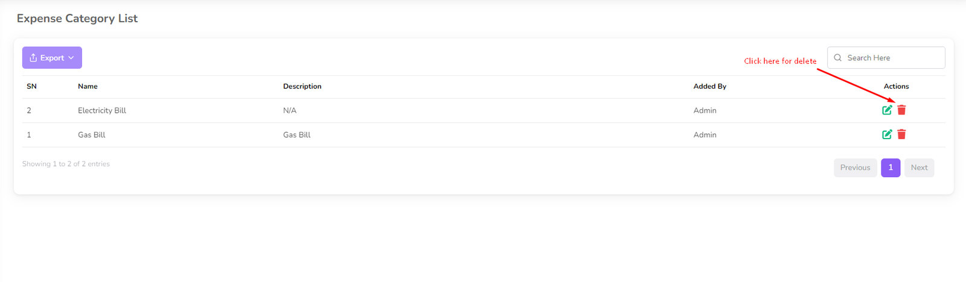Viewport: 966px width, 282px height.
Task: Click the Gas Bill description cell
Action: point(296,135)
